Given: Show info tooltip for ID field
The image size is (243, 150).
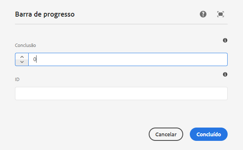Looking at the screenshot, I should (225, 74).
